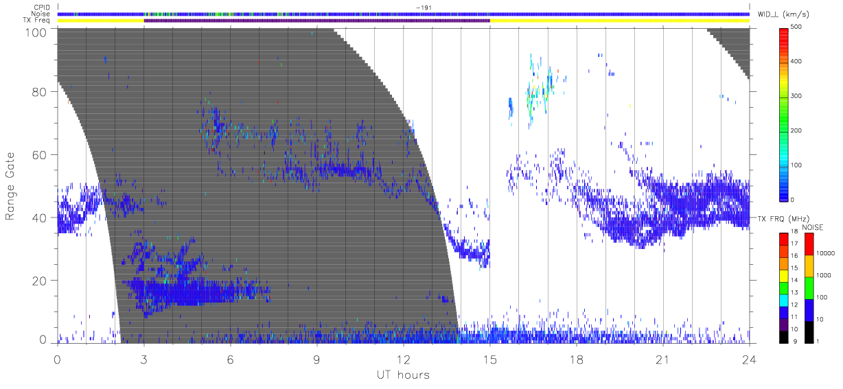Screen dimensions: 843x389
Task: Click the 3 UT hour tick label
Action: pos(143,359)
